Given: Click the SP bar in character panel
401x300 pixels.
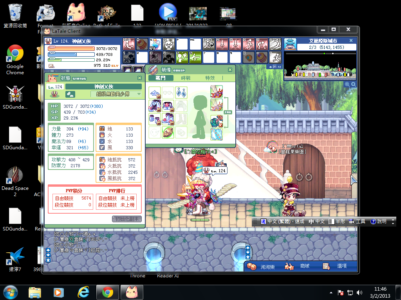Looking at the screenshot, I should click(72, 54).
